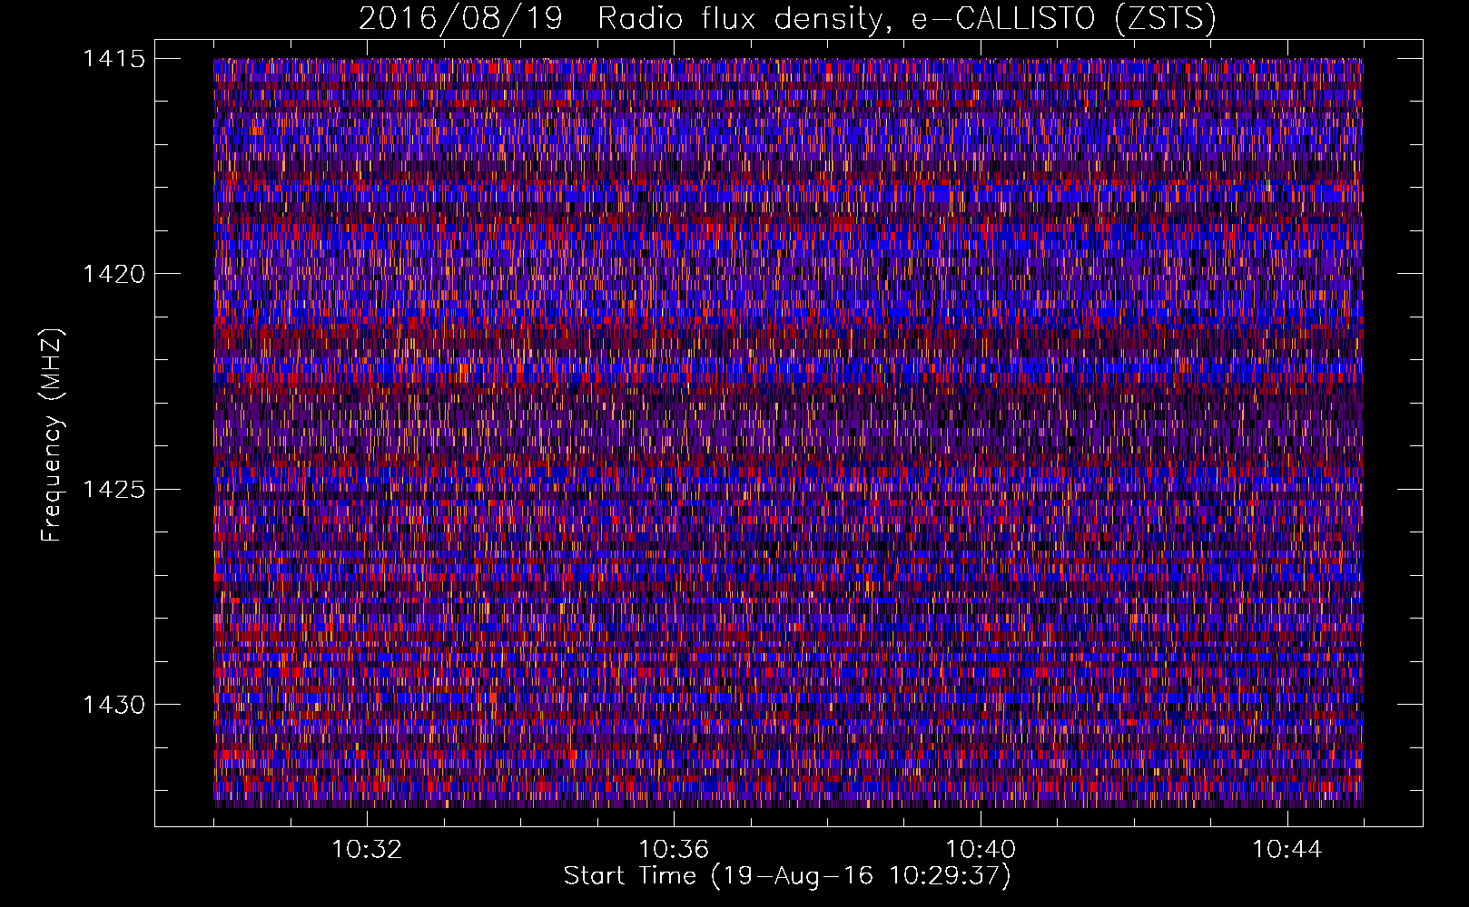Screen dimensions: 1469x907
Task: Select the 1425 frequency tick label
Action: click(113, 490)
